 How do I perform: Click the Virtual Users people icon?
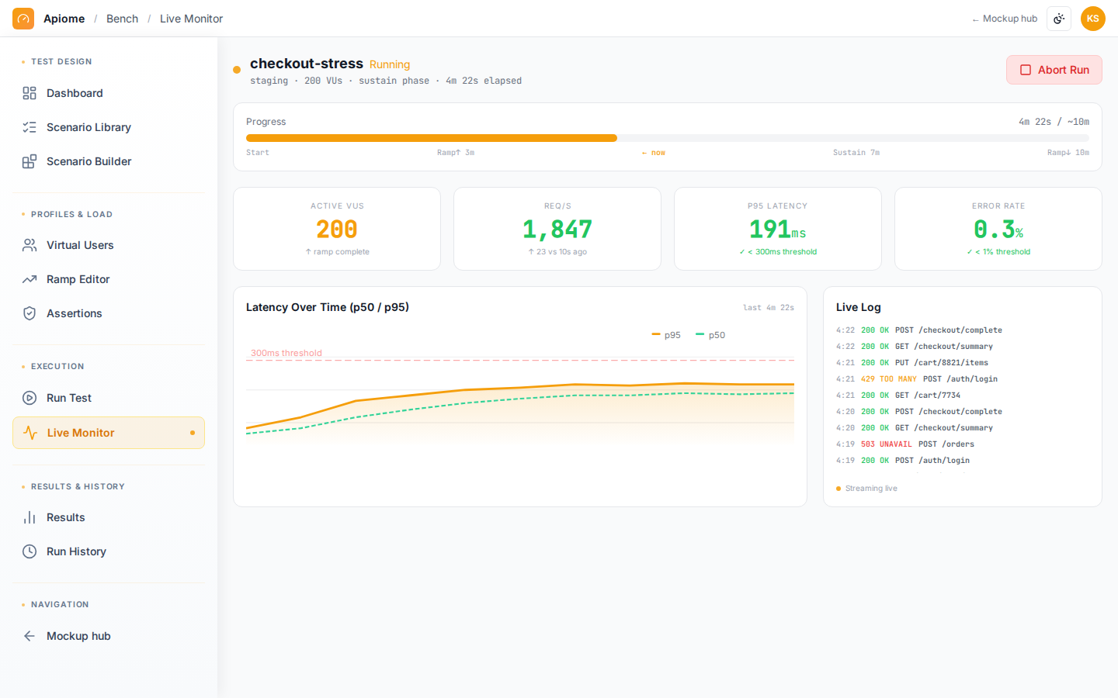coord(30,245)
